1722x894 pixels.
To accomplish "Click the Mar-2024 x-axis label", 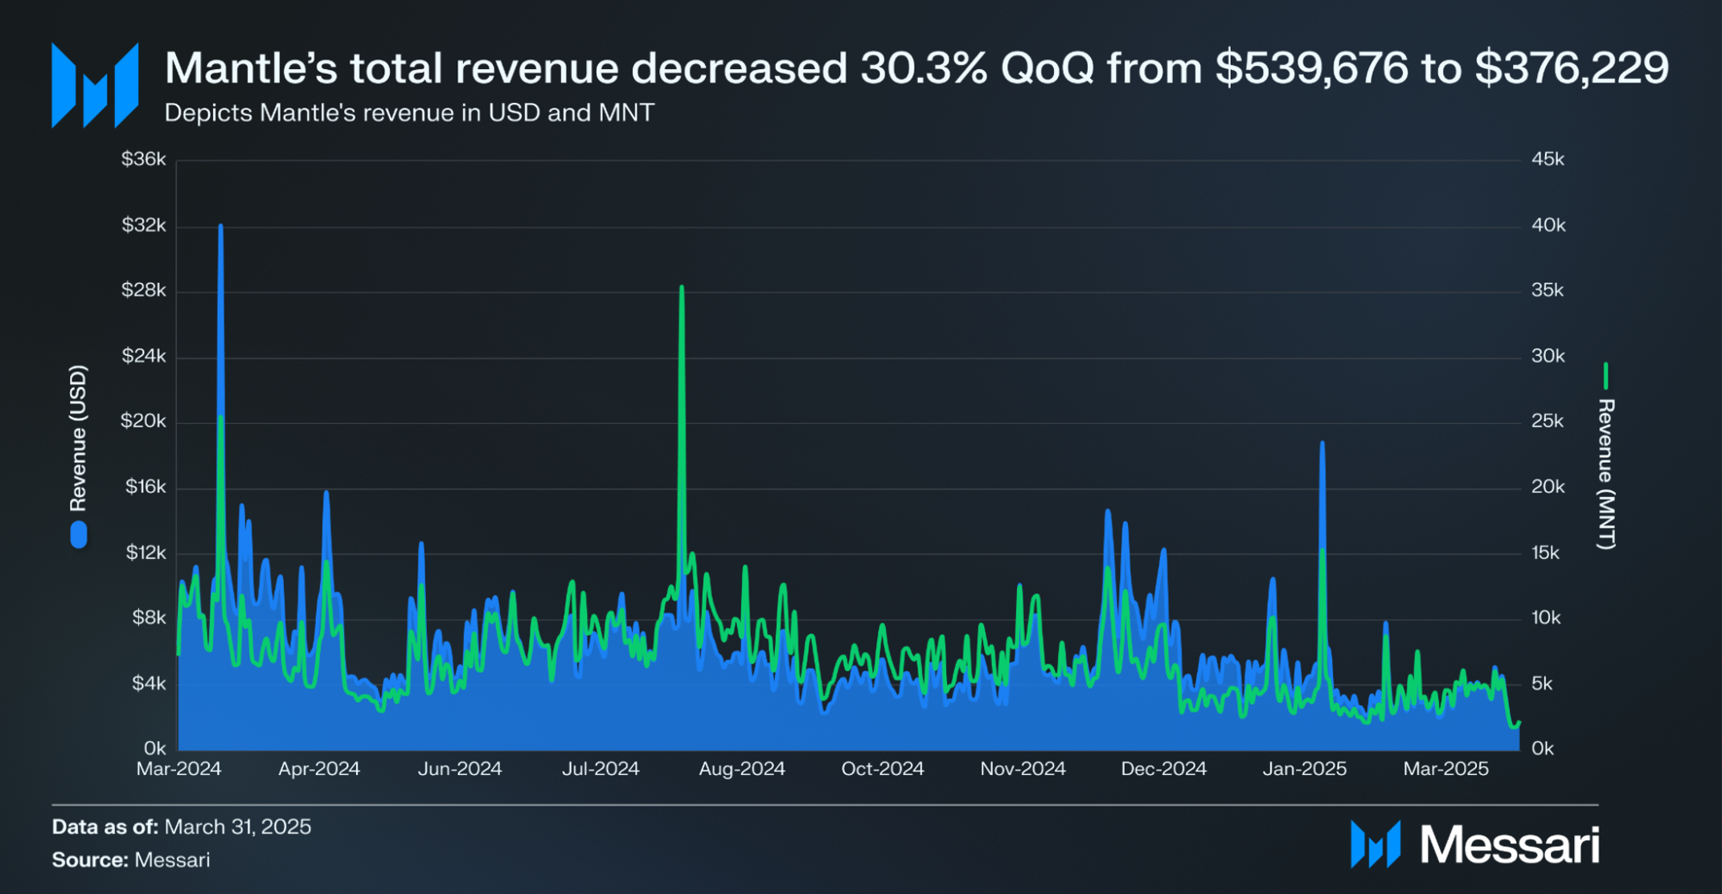I will click(178, 769).
